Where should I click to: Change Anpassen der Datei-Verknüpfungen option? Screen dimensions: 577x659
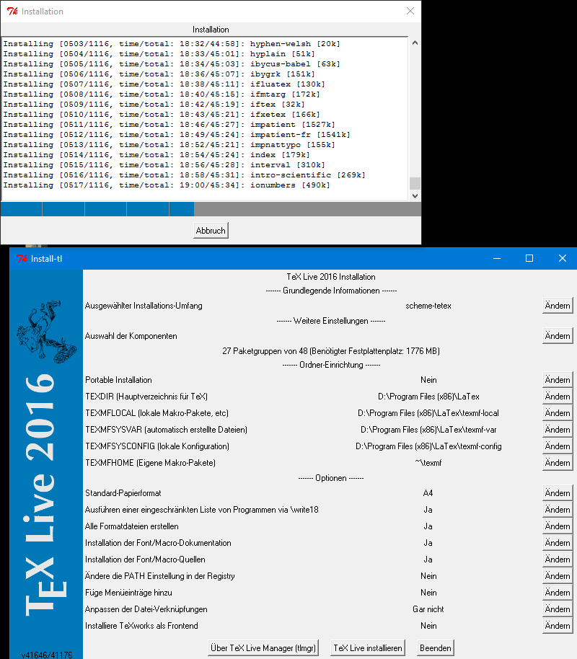click(x=558, y=609)
